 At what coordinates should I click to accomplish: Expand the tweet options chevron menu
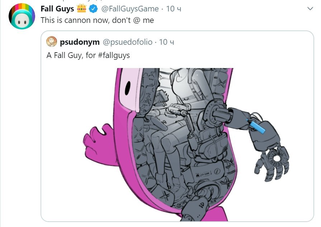(310, 9)
